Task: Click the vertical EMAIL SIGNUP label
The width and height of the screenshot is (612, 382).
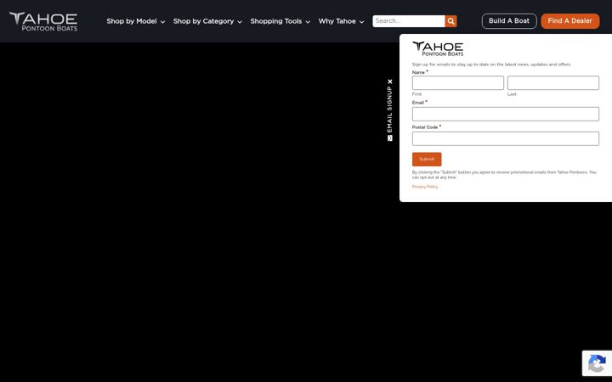Action: (x=389, y=110)
